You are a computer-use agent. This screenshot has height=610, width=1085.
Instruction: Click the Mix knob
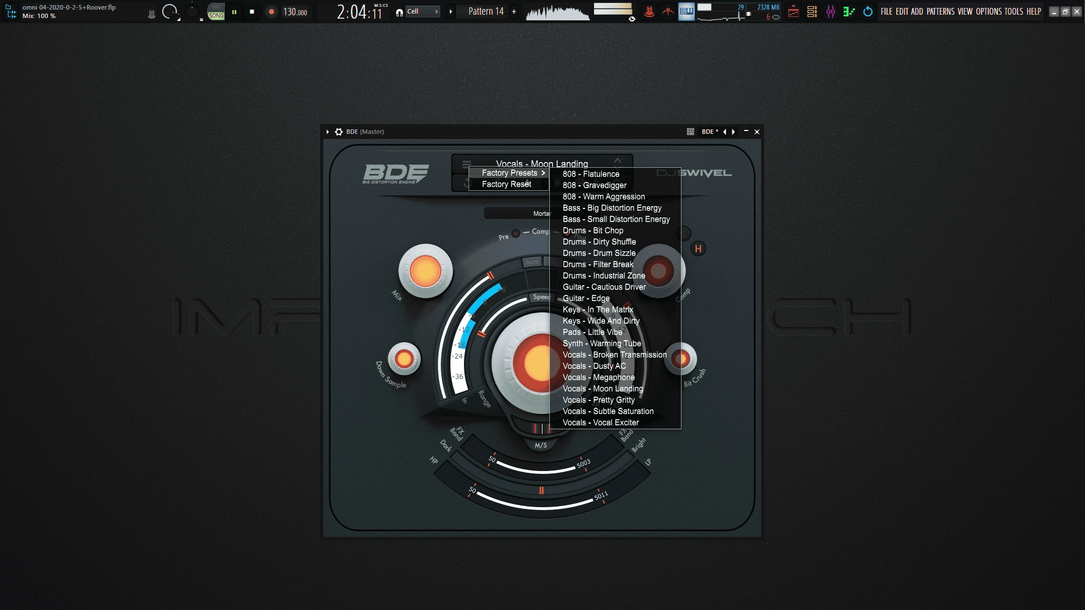[426, 271]
